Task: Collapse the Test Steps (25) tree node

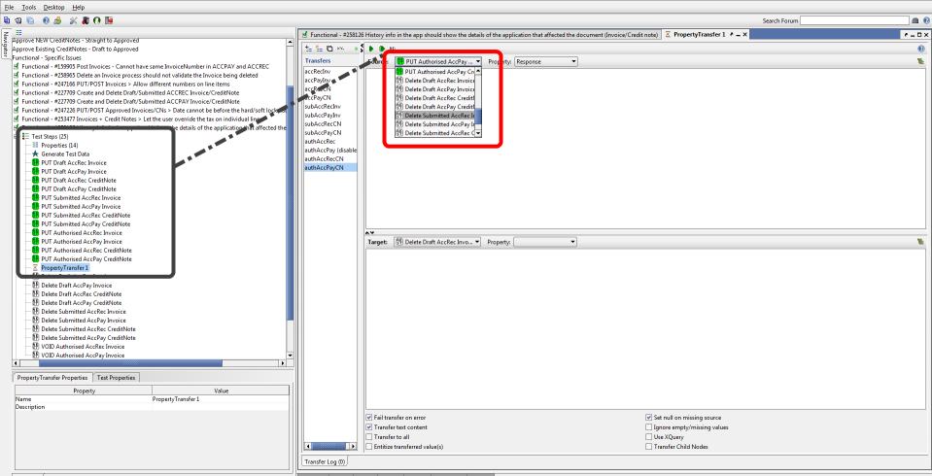Action: [x=17, y=137]
